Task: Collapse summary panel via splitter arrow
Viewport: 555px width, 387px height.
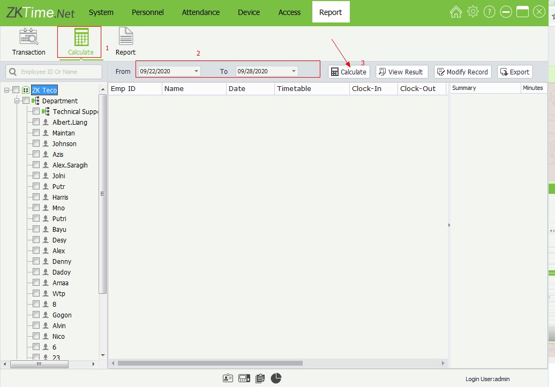Action: [449, 225]
